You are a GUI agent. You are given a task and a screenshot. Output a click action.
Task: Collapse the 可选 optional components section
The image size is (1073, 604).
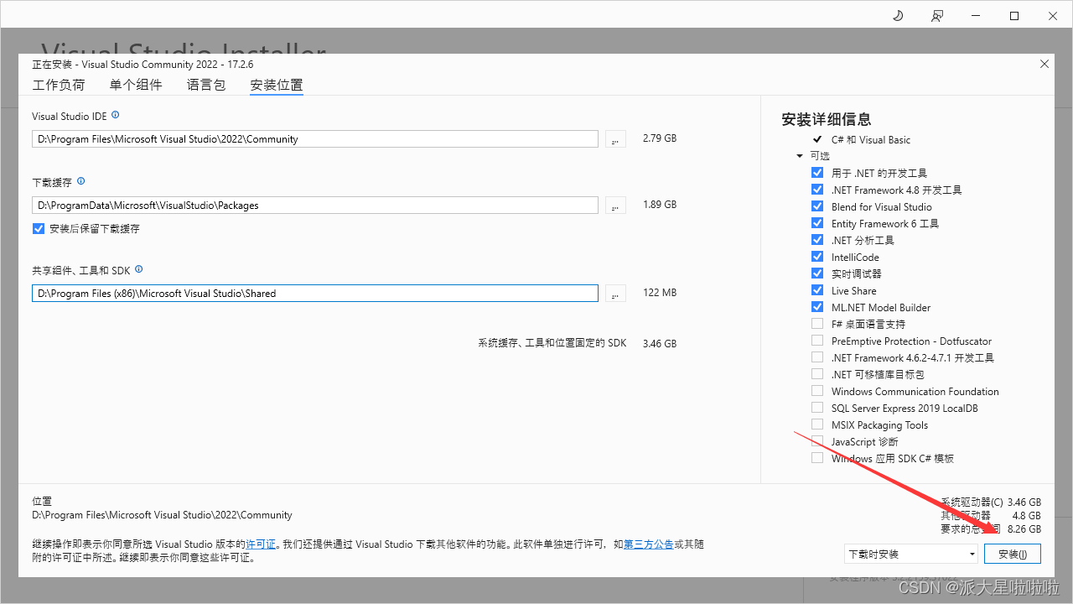pos(800,156)
